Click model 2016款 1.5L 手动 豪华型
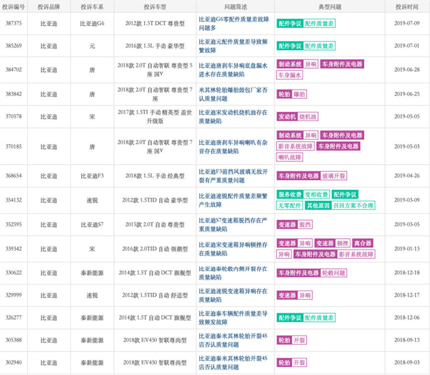The width and height of the screenshot is (430, 375). (x=155, y=46)
